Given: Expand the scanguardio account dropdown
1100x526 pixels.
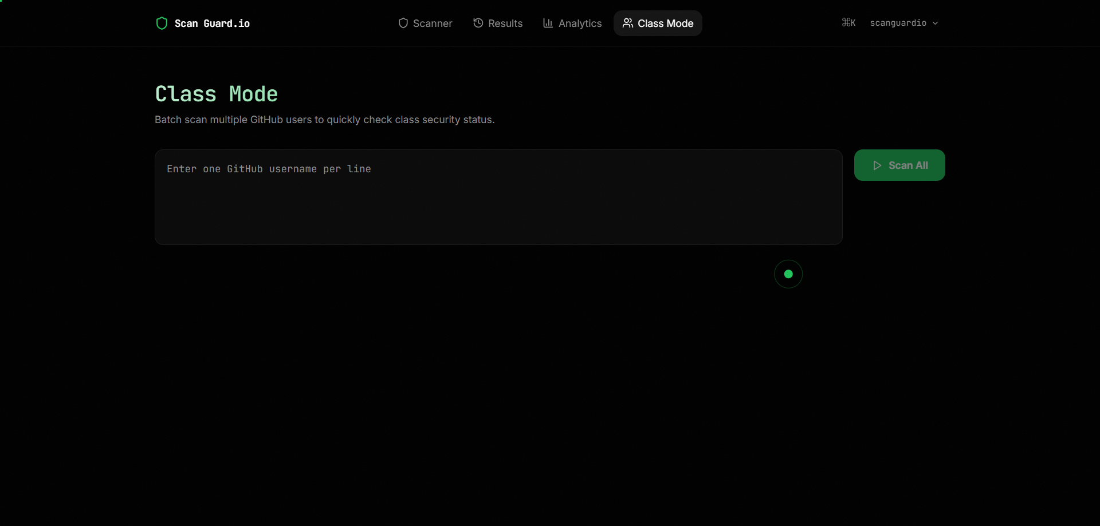Looking at the screenshot, I should [904, 23].
